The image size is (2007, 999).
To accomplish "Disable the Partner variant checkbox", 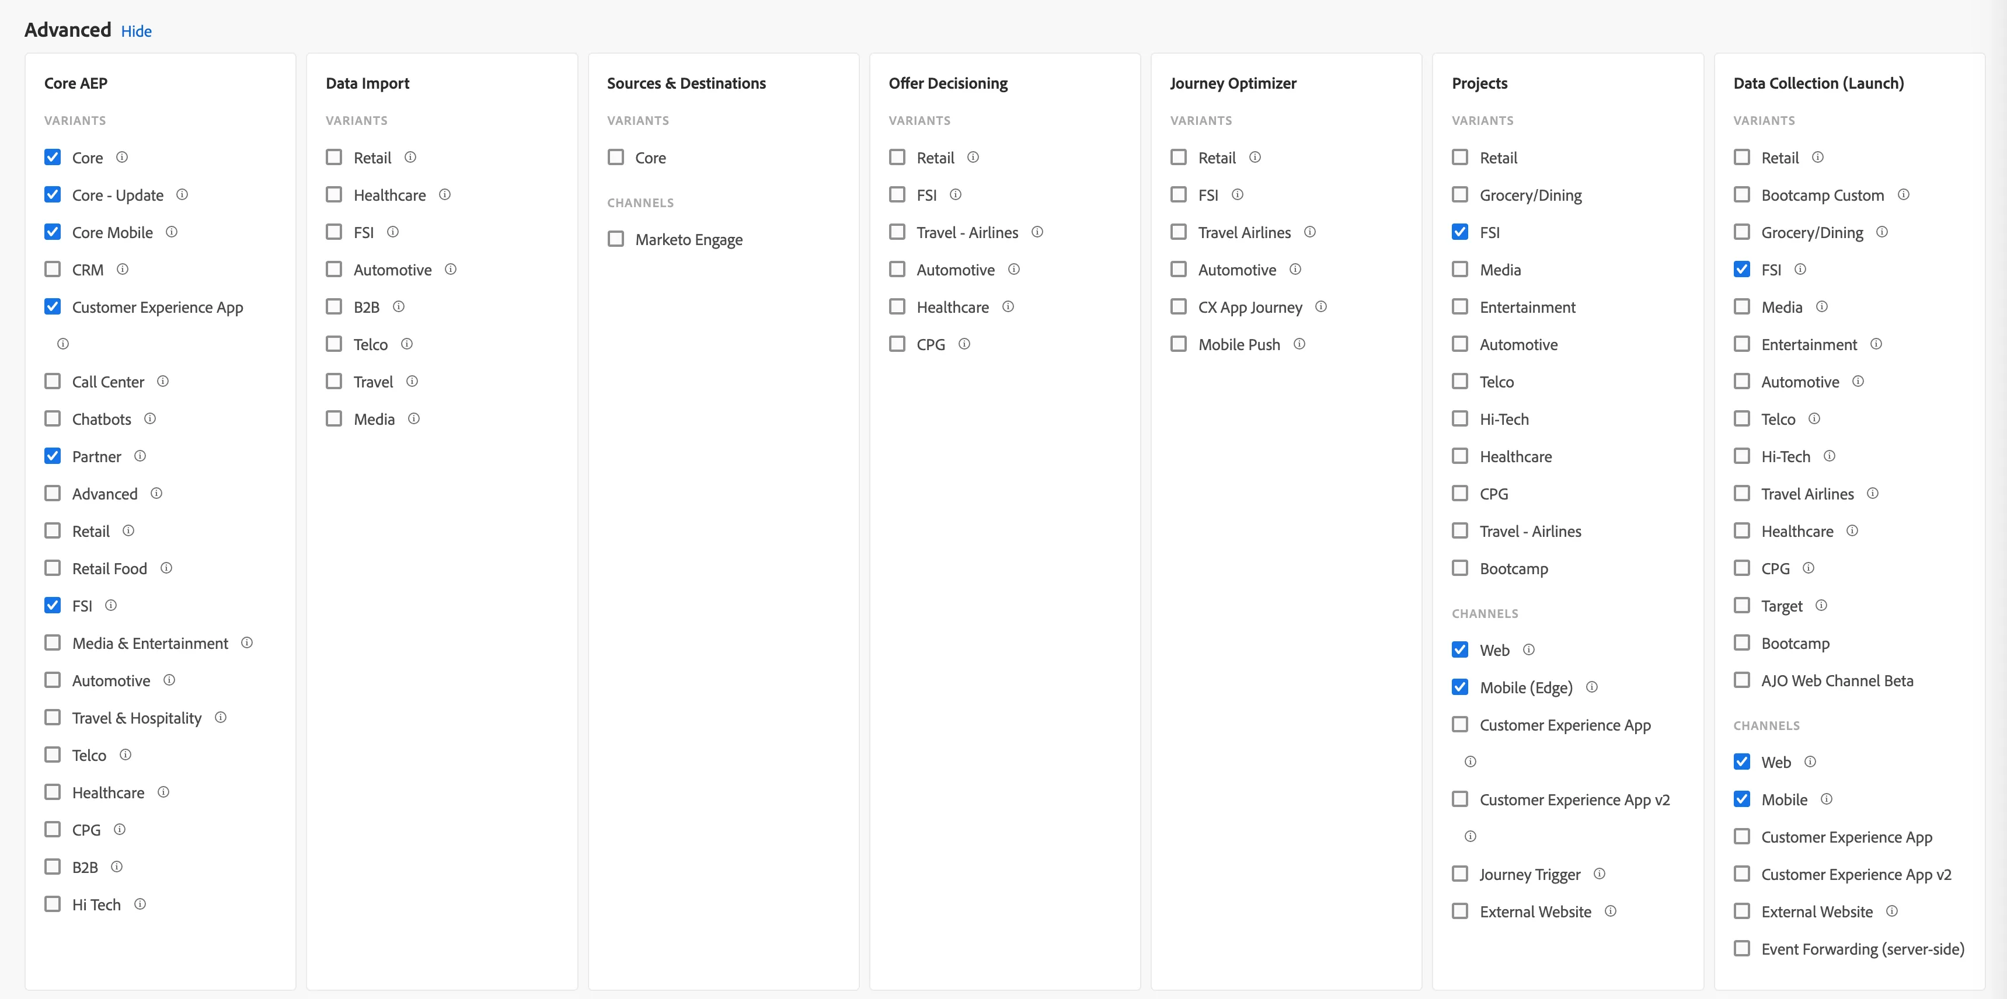I will (52, 456).
